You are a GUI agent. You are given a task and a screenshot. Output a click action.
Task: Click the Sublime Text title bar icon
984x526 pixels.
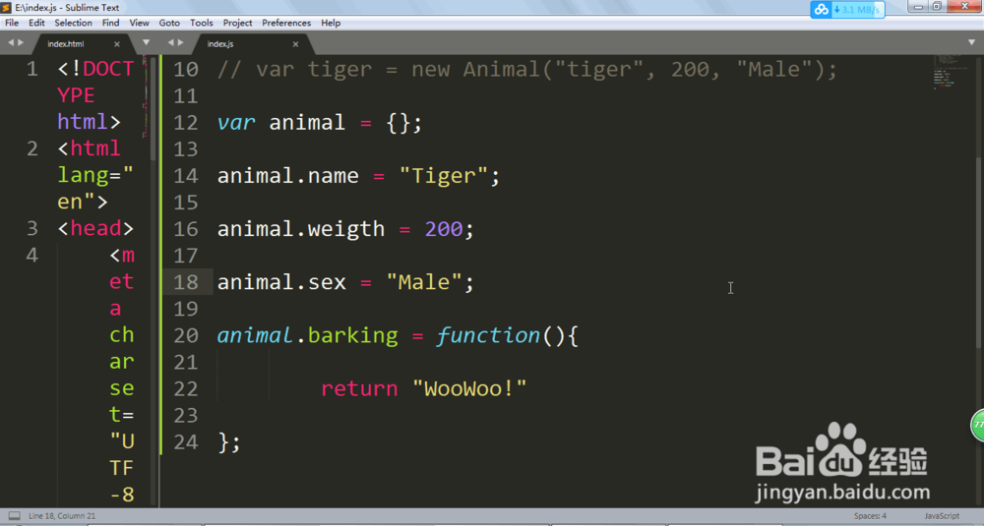[7, 8]
